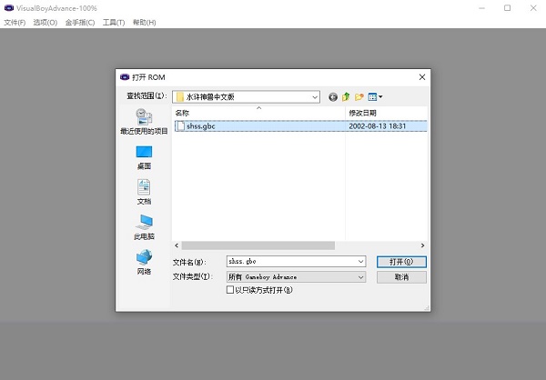Open the 选项(O) menu
Viewport: 546px width, 380px height.
(x=45, y=23)
